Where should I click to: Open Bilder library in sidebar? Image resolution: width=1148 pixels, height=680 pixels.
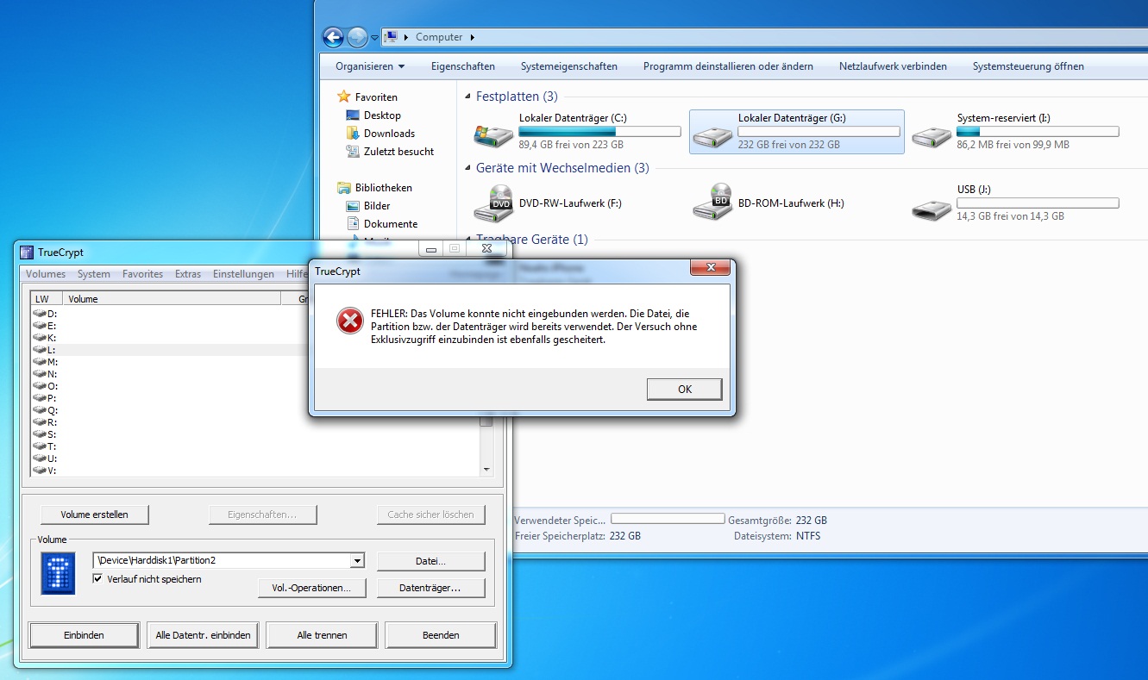377,206
